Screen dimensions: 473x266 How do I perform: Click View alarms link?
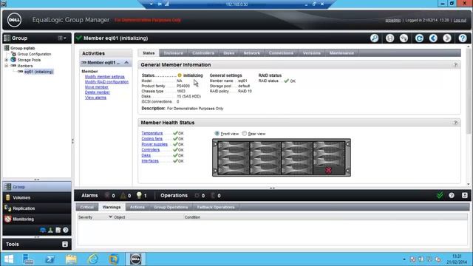95,98
